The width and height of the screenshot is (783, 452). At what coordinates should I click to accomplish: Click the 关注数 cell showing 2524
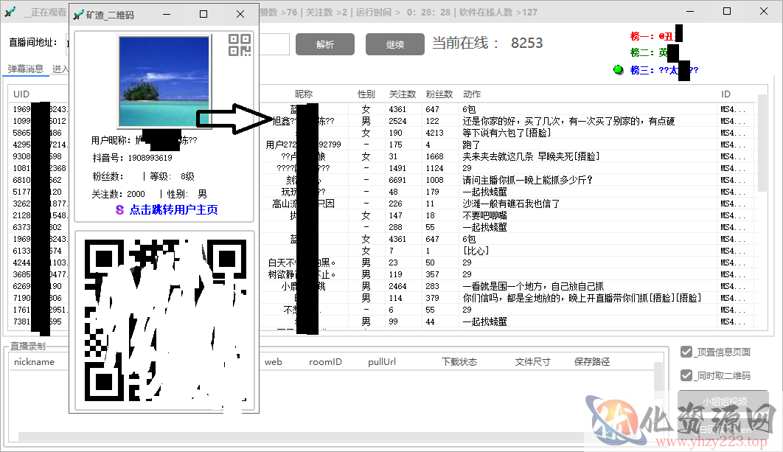coord(397,122)
